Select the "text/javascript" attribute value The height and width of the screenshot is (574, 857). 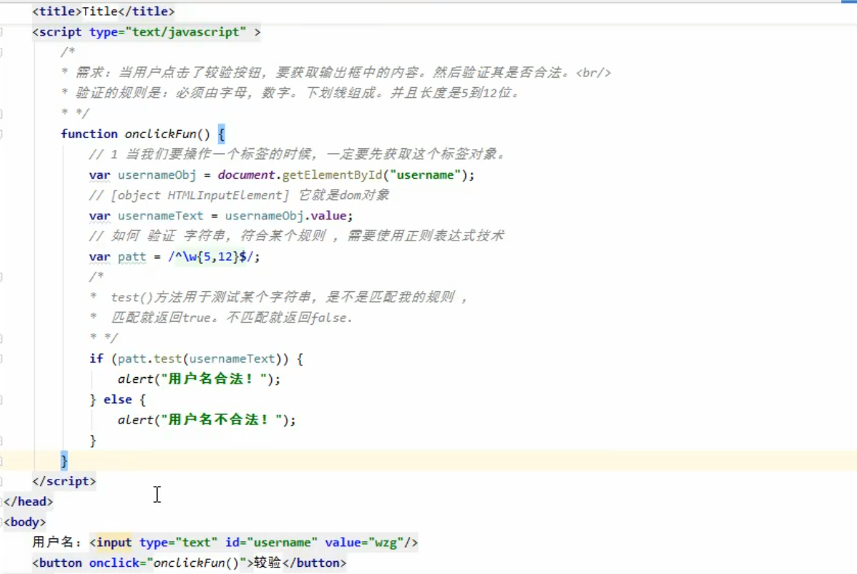pos(186,32)
